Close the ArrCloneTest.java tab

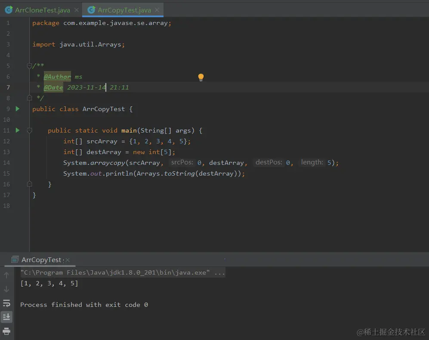77,10
